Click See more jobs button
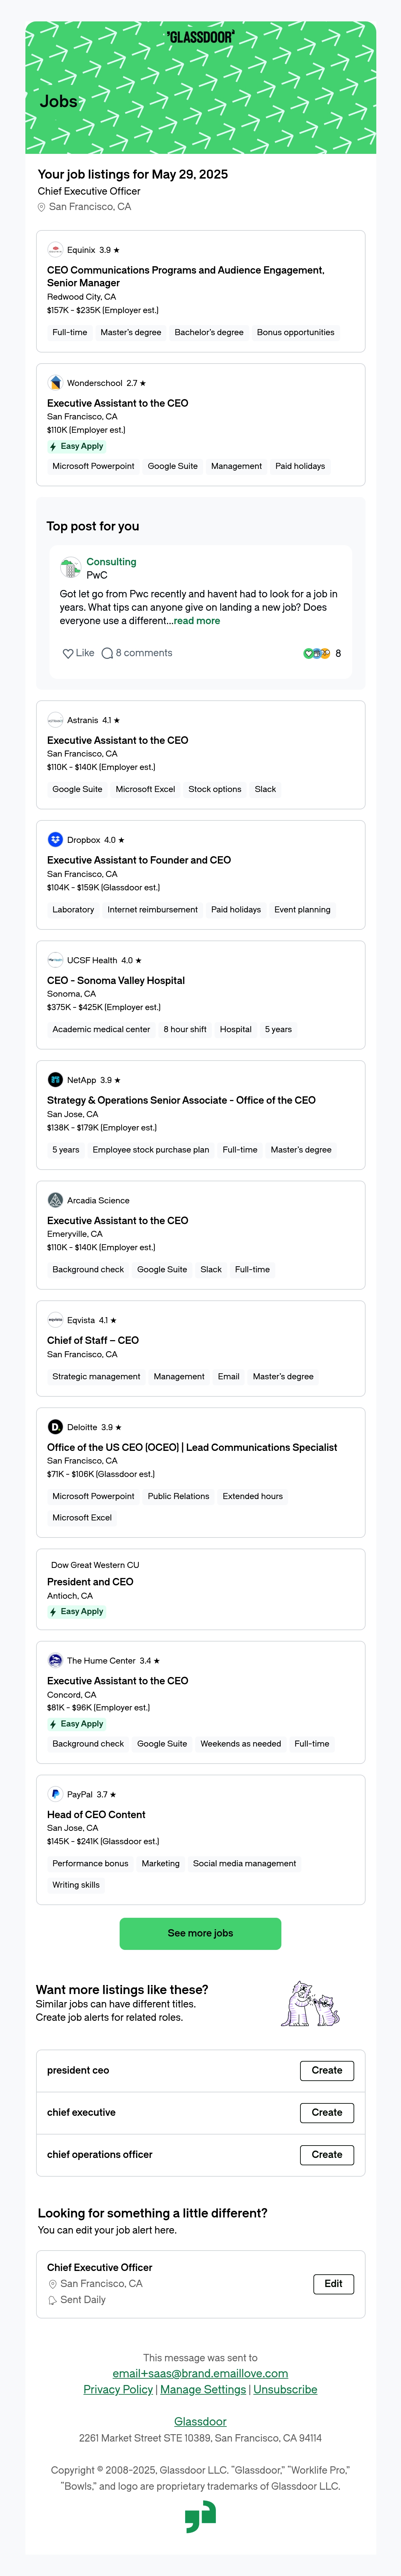This screenshot has height=2576, width=401. 200,1933
